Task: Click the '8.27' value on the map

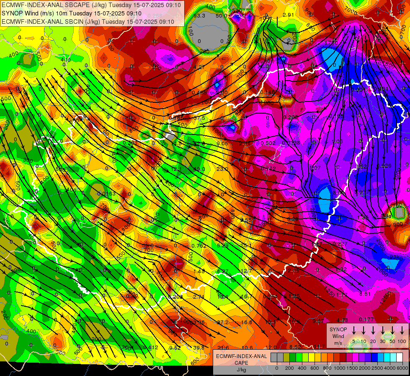Action: coord(223,272)
